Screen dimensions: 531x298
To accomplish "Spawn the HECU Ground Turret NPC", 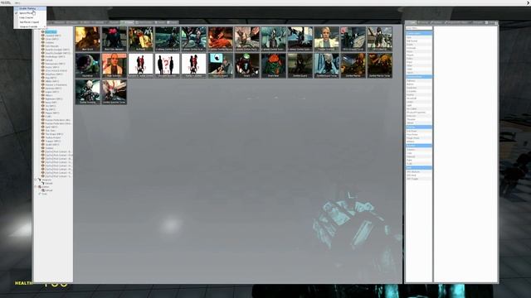I will (353, 39).
